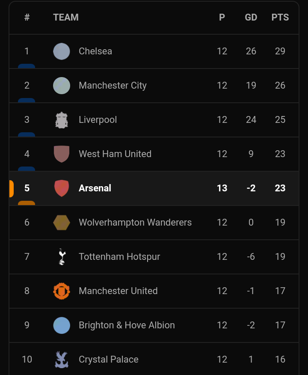Click the # rank column header
Image resolution: width=308 pixels, height=375 pixels.
pyautogui.click(x=27, y=17)
